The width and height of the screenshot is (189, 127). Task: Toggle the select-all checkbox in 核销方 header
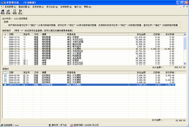pos(5,72)
